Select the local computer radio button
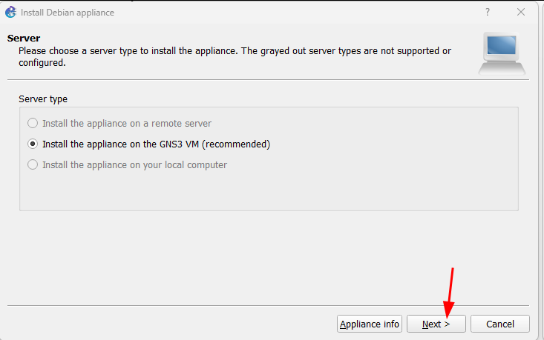Image resolution: width=544 pixels, height=340 pixels. pos(33,165)
